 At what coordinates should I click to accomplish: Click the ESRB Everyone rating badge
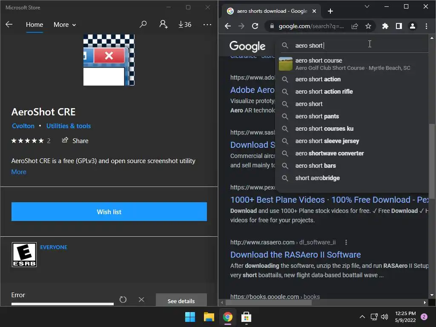(24, 255)
